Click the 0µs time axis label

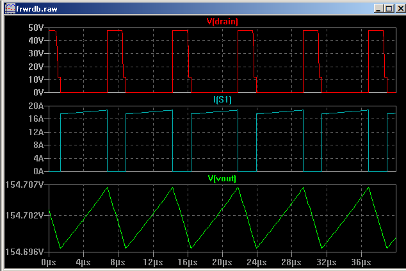[x=49, y=262]
